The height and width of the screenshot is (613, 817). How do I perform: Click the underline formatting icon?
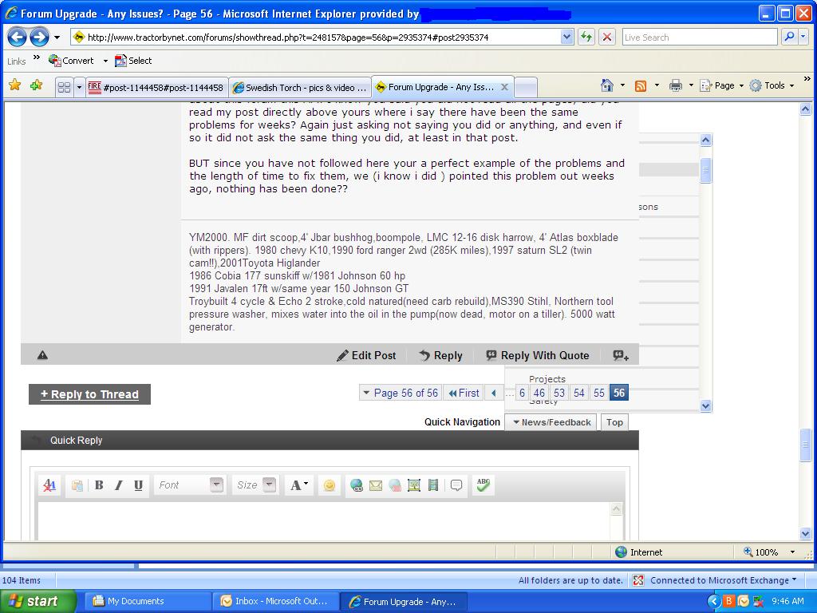[x=138, y=484]
